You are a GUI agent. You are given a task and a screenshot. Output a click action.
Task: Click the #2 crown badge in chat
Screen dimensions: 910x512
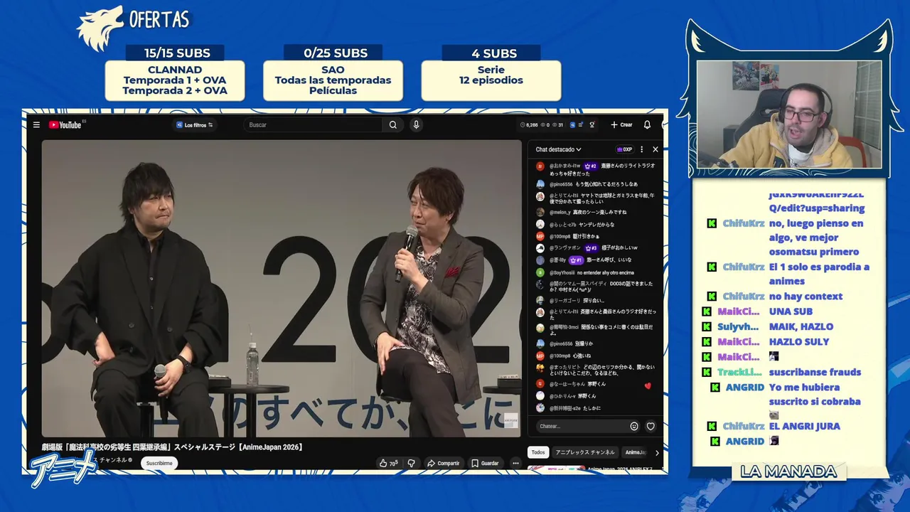[x=590, y=166]
